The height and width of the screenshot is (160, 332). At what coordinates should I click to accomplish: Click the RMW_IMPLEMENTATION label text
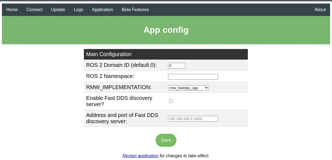click(119, 87)
